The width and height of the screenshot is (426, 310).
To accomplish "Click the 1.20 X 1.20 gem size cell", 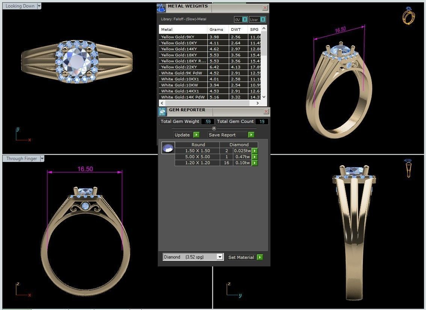I will tap(198, 163).
